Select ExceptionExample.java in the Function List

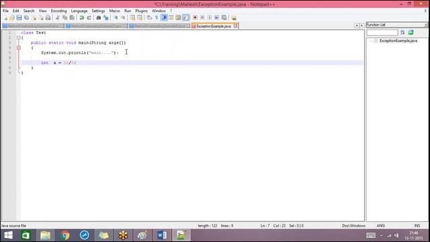(398, 41)
